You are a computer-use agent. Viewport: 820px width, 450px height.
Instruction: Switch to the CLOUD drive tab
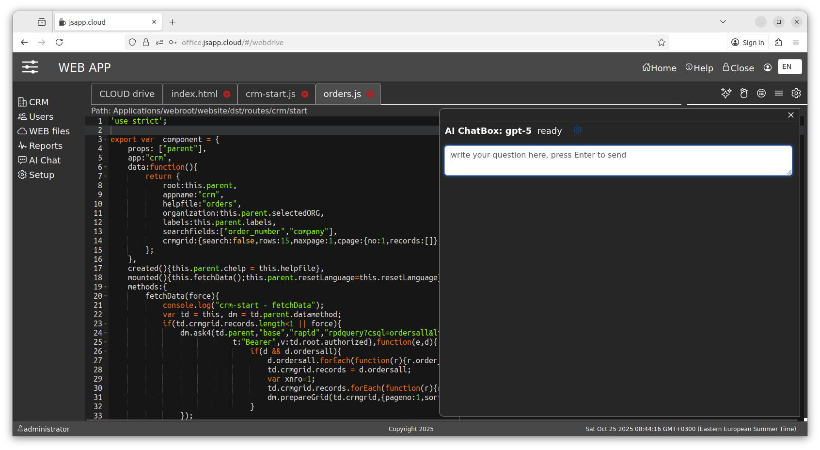(x=127, y=94)
